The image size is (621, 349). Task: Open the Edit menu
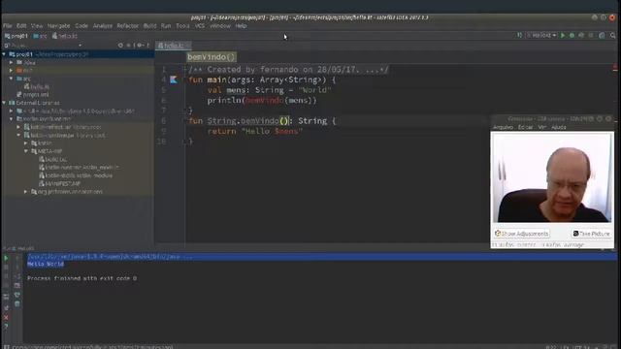(x=21, y=26)
